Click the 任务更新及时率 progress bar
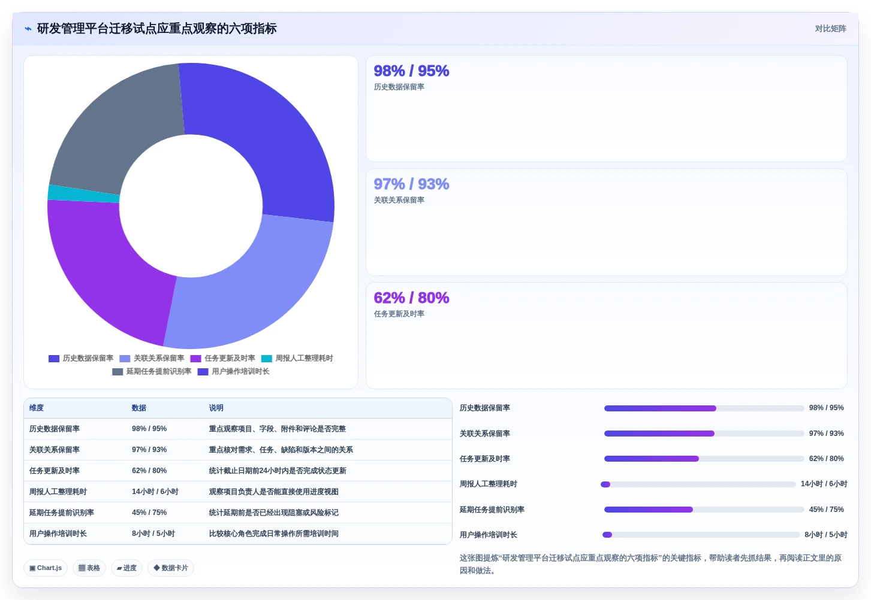Image resolution: width=871 pixels, height=600 pixels. pyautogui.click(x=704, y=459)
